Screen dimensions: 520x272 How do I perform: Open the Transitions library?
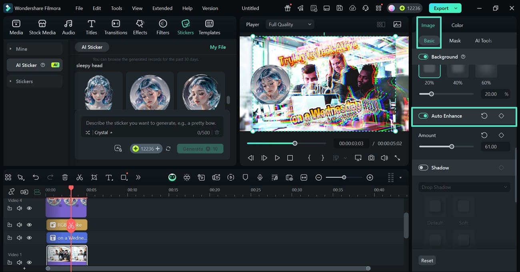pyautogui.click(x=116, y=28)
